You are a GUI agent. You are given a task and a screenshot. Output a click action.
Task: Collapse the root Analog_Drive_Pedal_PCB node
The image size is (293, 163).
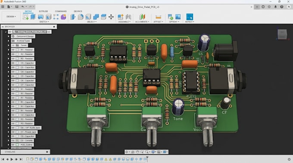tap(6, 32)
